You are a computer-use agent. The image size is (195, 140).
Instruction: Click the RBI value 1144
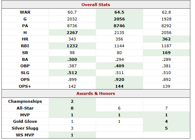point(119,46)
